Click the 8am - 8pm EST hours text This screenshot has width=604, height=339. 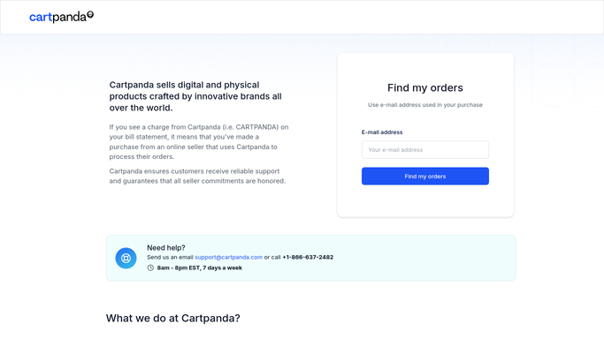coord(200,267)
